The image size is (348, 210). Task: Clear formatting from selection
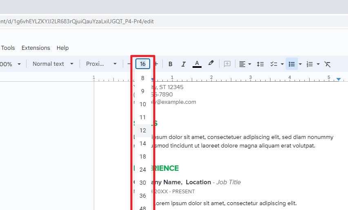pyautogui.click(x=327, y=64)
